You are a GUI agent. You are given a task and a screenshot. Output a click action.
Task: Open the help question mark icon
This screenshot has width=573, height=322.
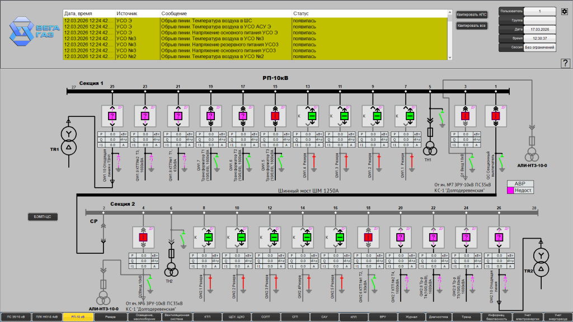click(565, 63)
